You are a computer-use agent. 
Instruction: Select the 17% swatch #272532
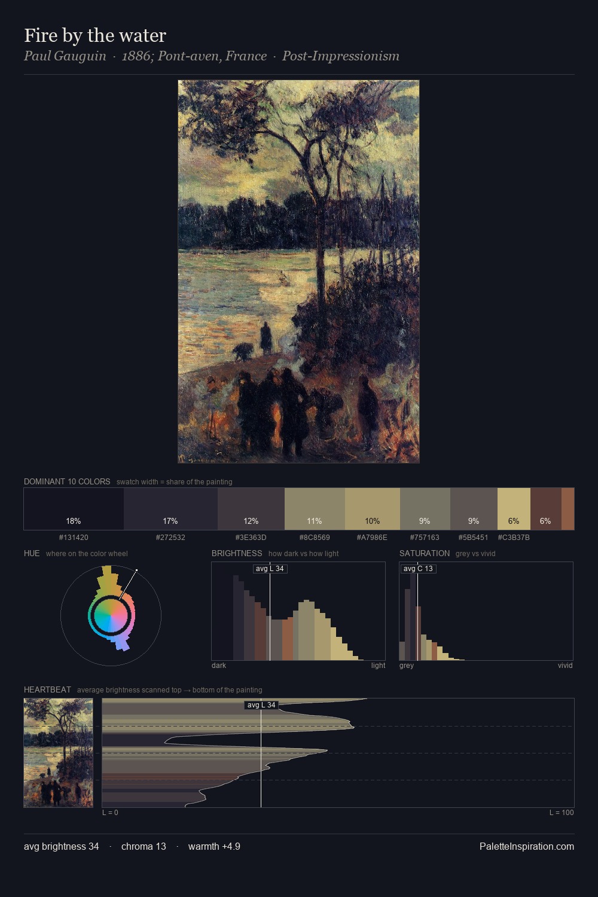point(170,509)
